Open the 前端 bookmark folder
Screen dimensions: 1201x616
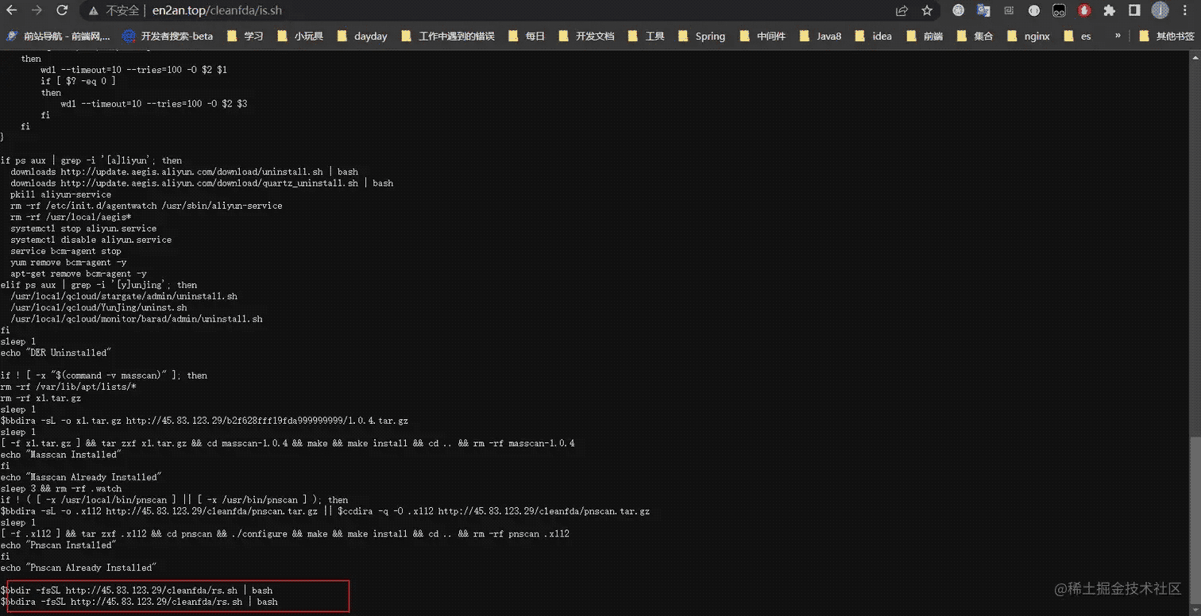pos(924,36)
